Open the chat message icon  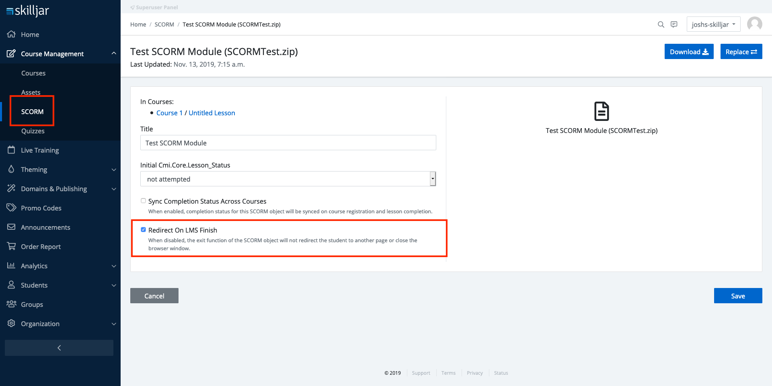point(674,25)
